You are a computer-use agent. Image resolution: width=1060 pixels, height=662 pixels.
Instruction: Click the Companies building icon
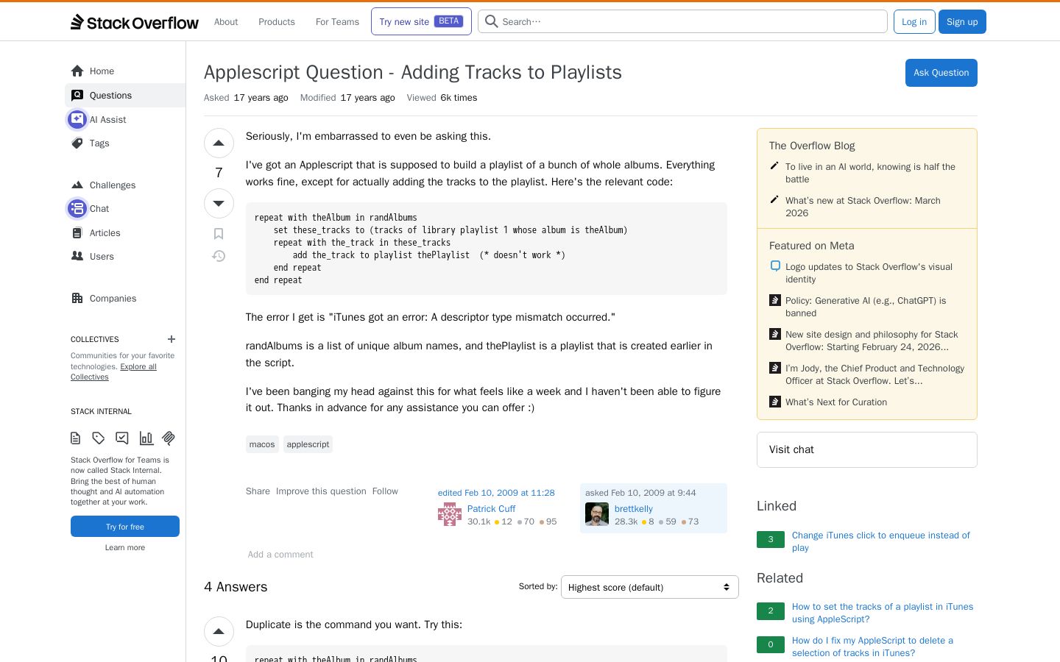coord(77,299)
